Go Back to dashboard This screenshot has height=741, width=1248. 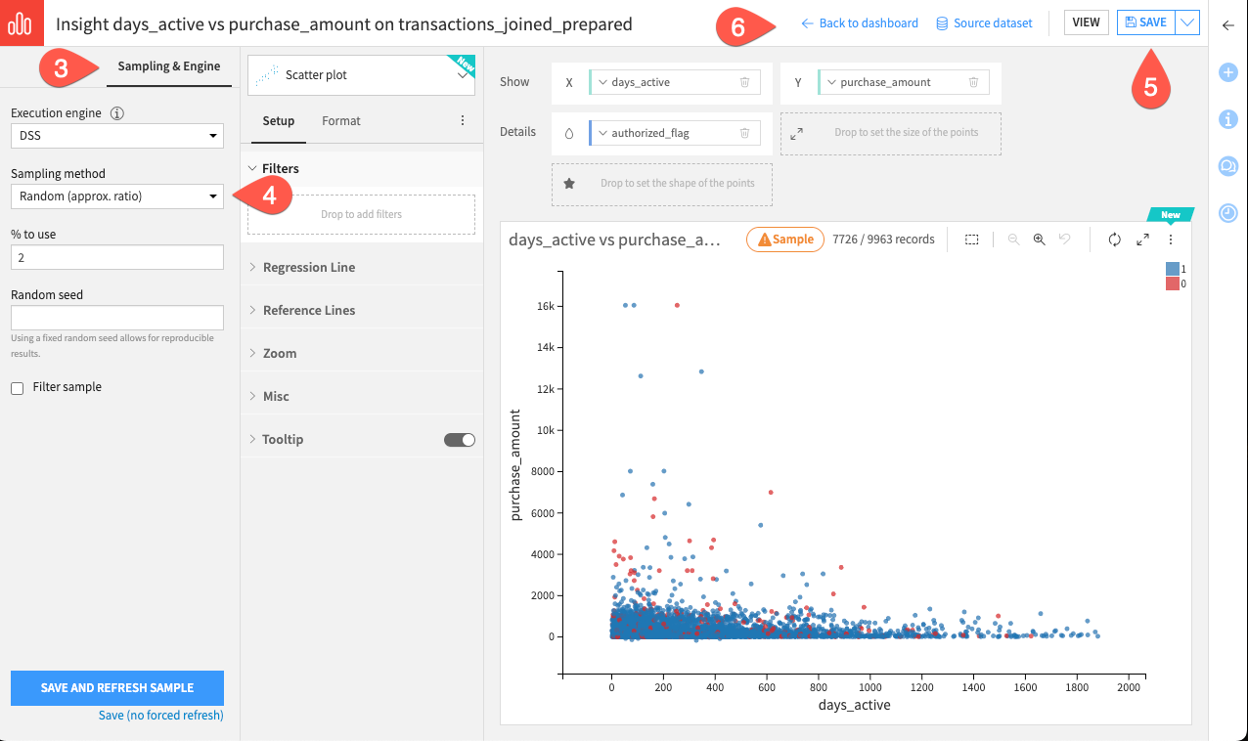tap(860, 23)
